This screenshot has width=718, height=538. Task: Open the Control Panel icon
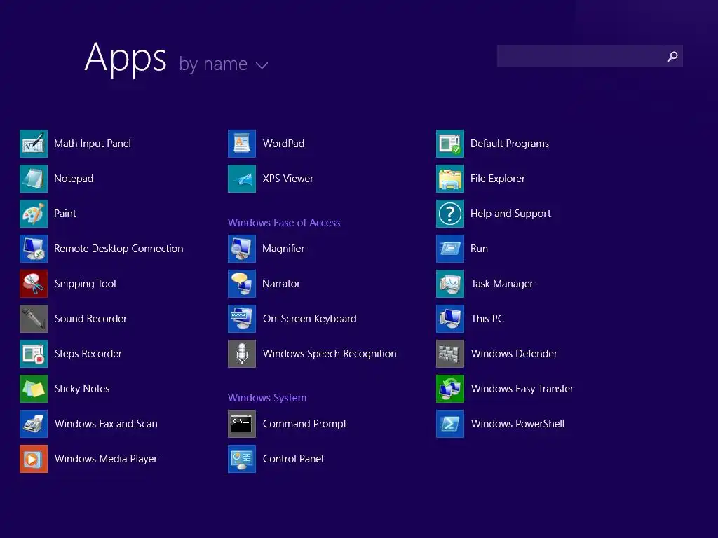[242, 459]
